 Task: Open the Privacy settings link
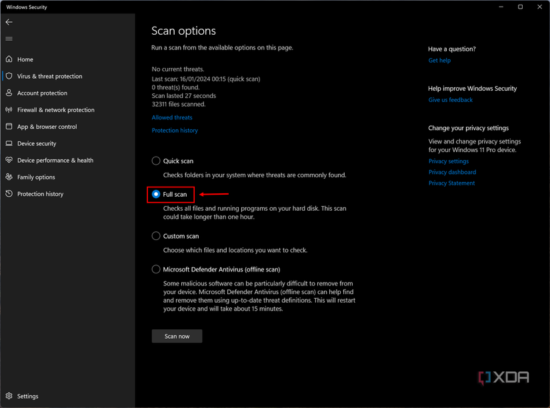449,161
